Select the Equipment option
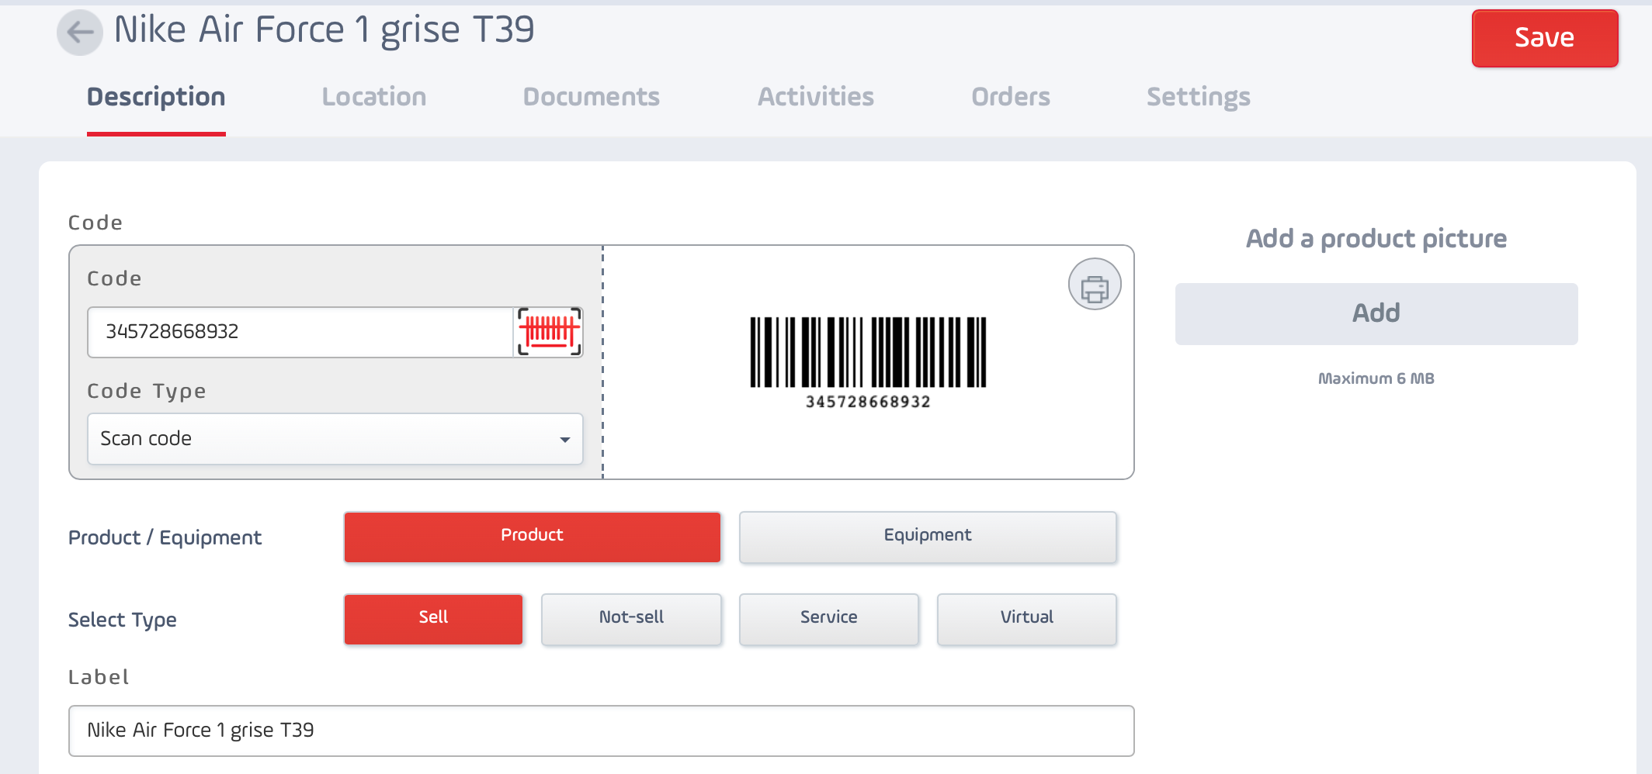The width and height of the screenshot is (1652, 774). (928, 537)
